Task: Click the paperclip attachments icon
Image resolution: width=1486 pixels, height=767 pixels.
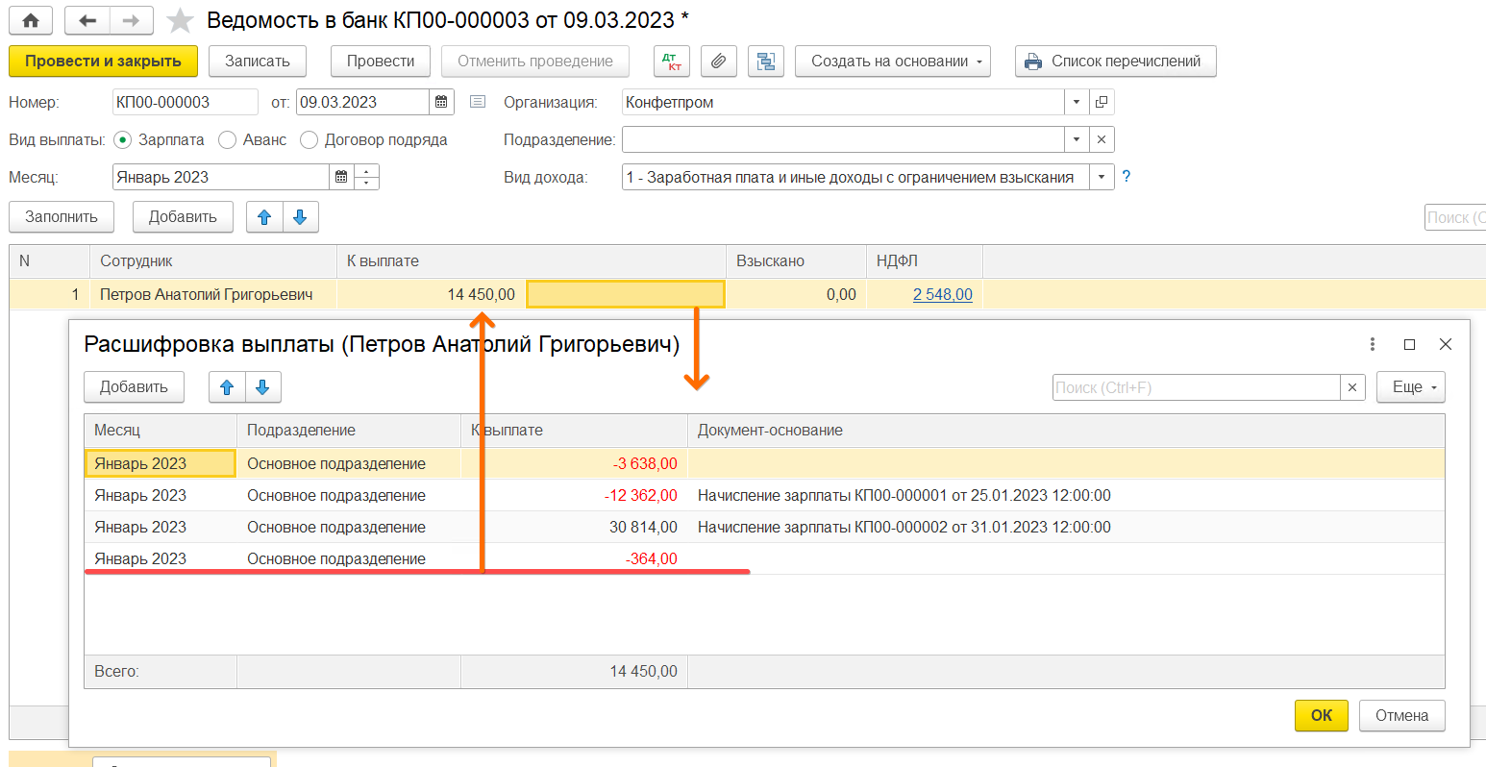Action: [x=718, y=62]
